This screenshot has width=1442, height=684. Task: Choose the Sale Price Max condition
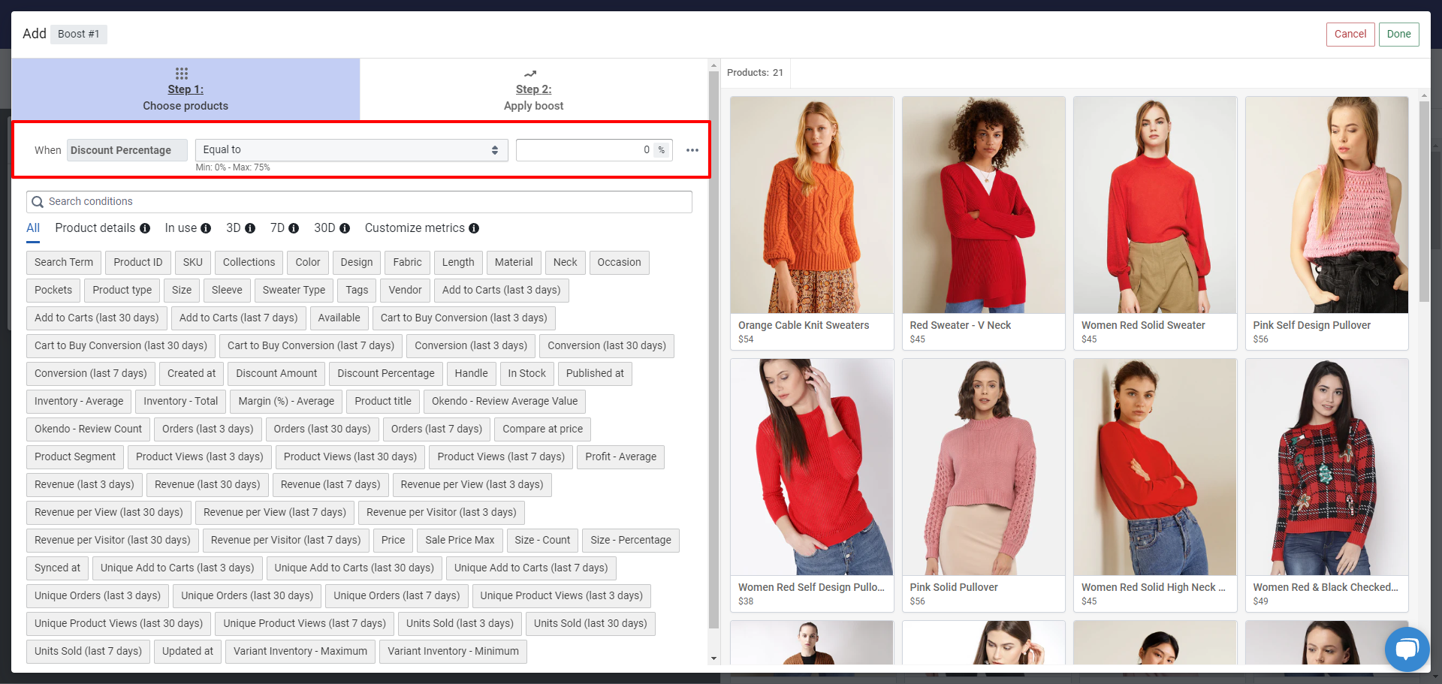coord(460,541)
